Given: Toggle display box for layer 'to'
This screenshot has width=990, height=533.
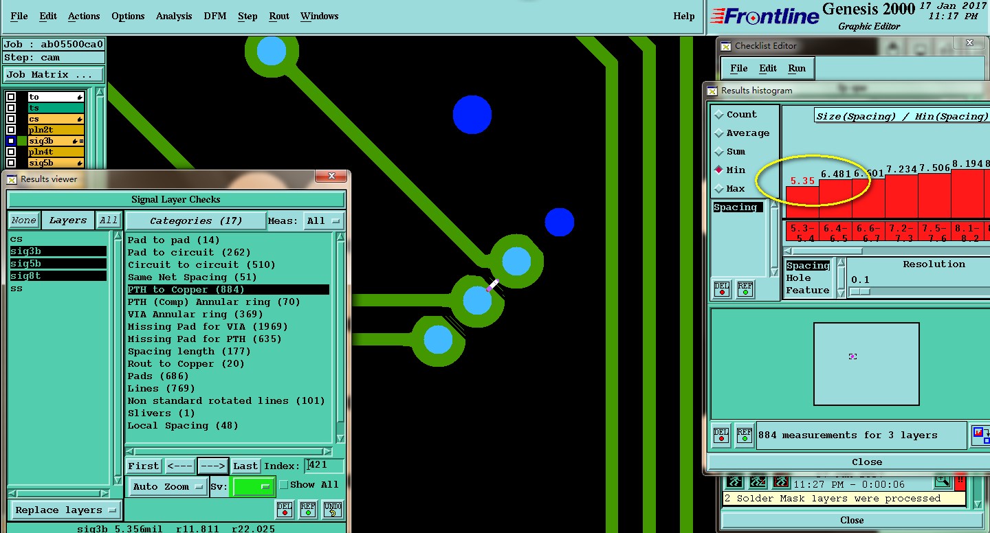Looking at the screenshot, I should (10, 97).
